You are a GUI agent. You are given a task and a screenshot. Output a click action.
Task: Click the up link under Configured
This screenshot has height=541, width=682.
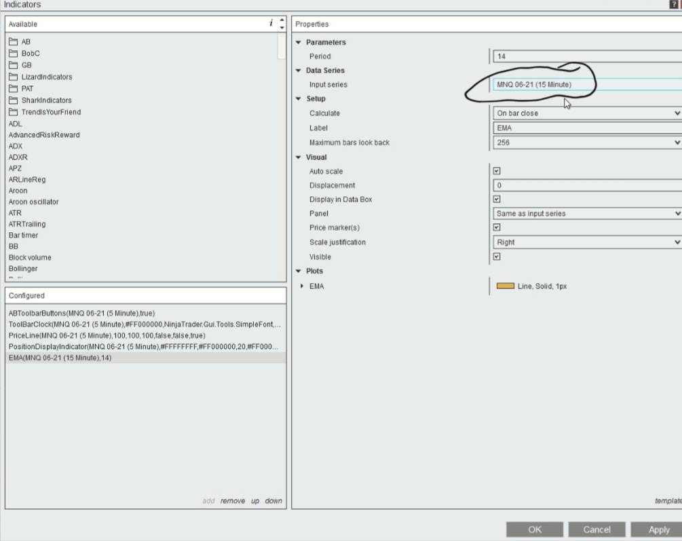(255, 501)
